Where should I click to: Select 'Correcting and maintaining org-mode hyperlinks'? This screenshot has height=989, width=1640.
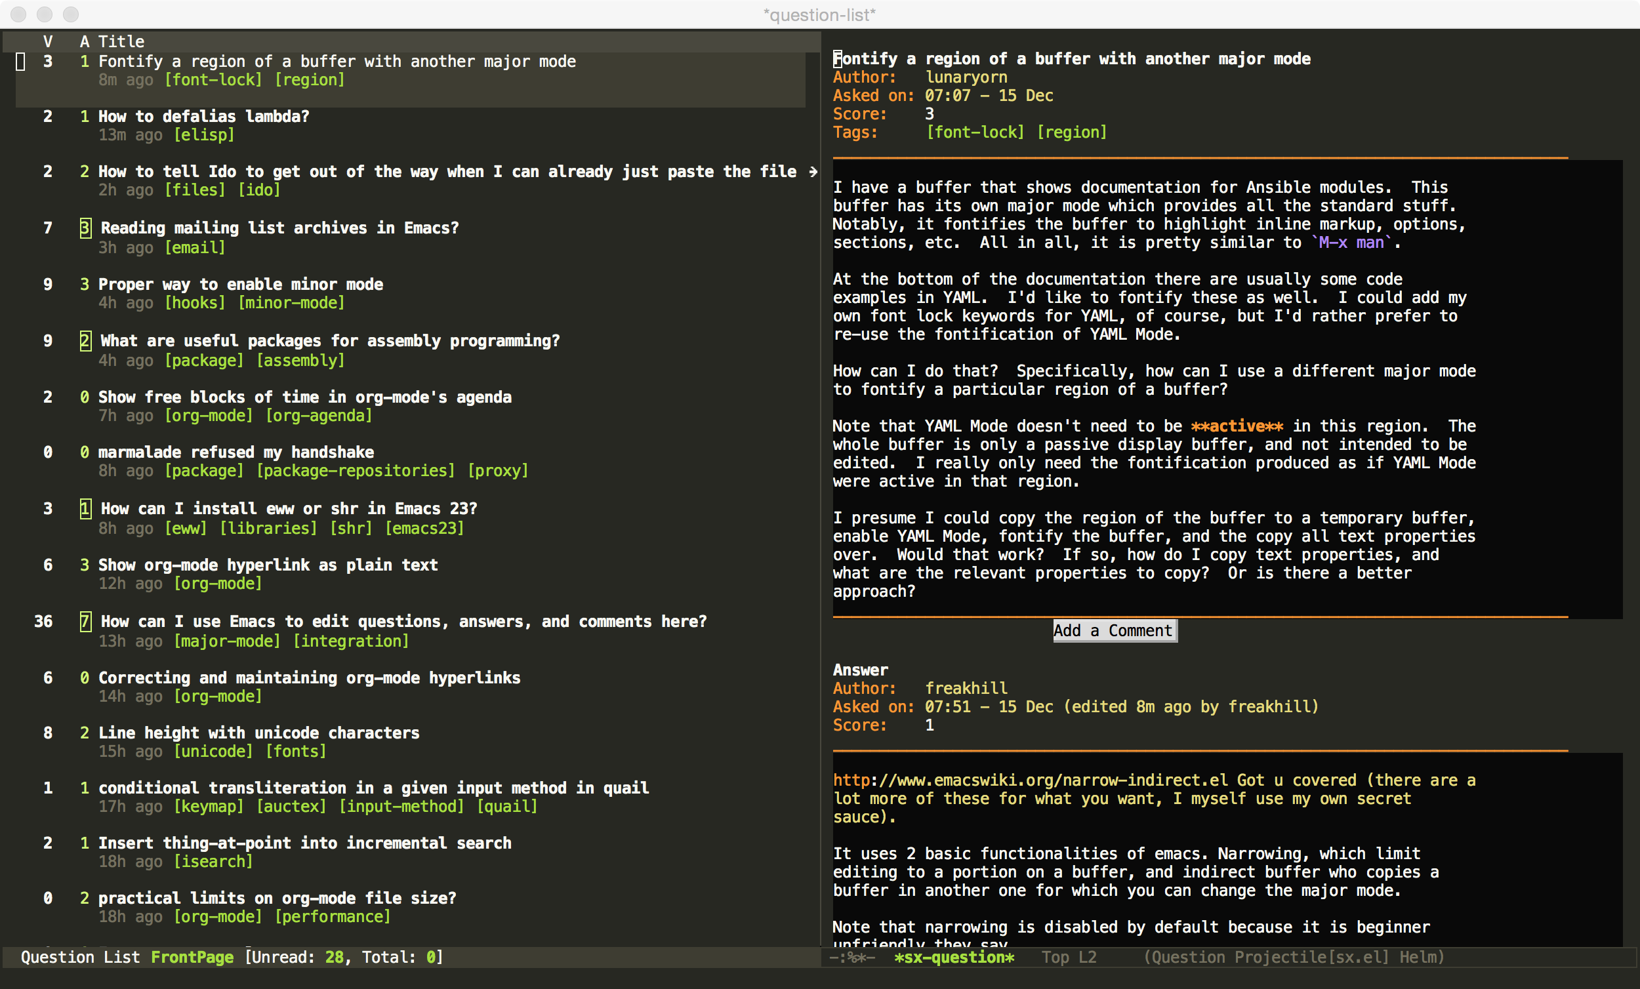pos(310,678)
